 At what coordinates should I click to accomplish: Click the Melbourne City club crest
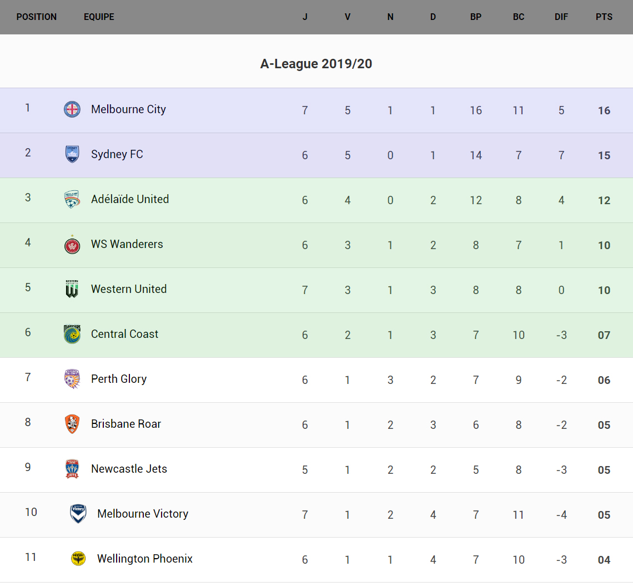72,109
